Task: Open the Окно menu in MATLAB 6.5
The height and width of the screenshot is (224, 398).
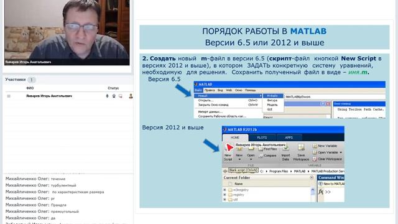Action: click(x=238, y=90)
